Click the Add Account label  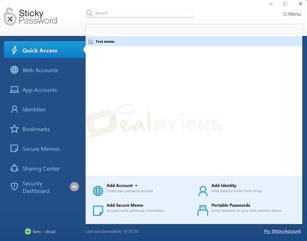[x=120, y=185]
